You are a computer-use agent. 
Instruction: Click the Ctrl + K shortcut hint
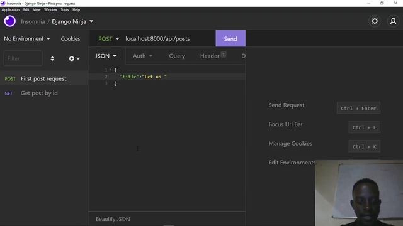(364, 146)
